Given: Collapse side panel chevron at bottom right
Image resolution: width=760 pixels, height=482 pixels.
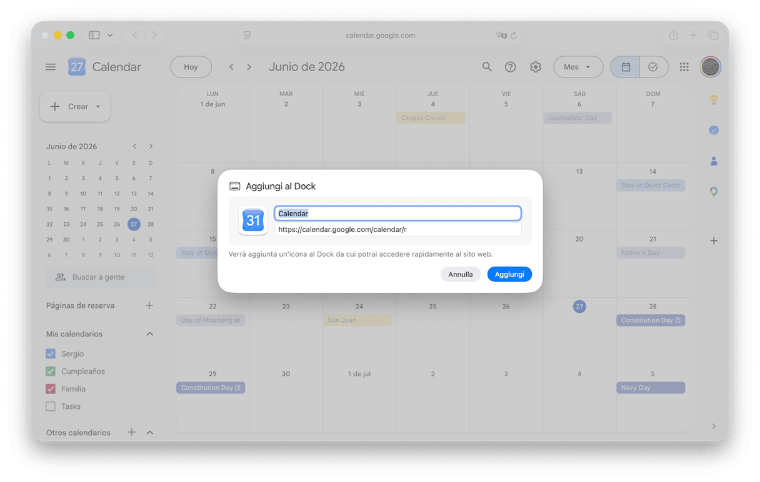Looking at the screenshot, I should pyautogui.click(x=714, y=426).
